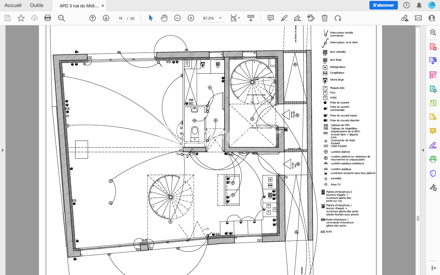
Task: Click the page number field showing 16
Action: click(120, 18)
